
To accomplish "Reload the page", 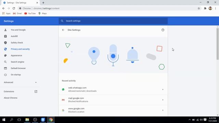I will tap(14, 8).
